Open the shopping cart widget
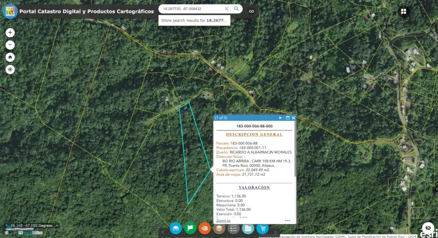 262,228
